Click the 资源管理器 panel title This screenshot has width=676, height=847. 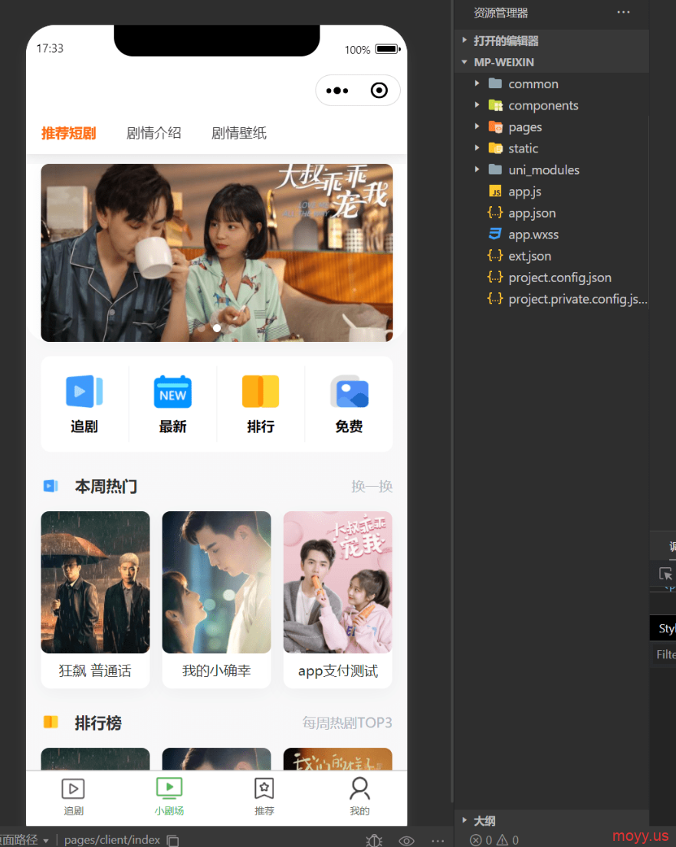coord(500,12)
